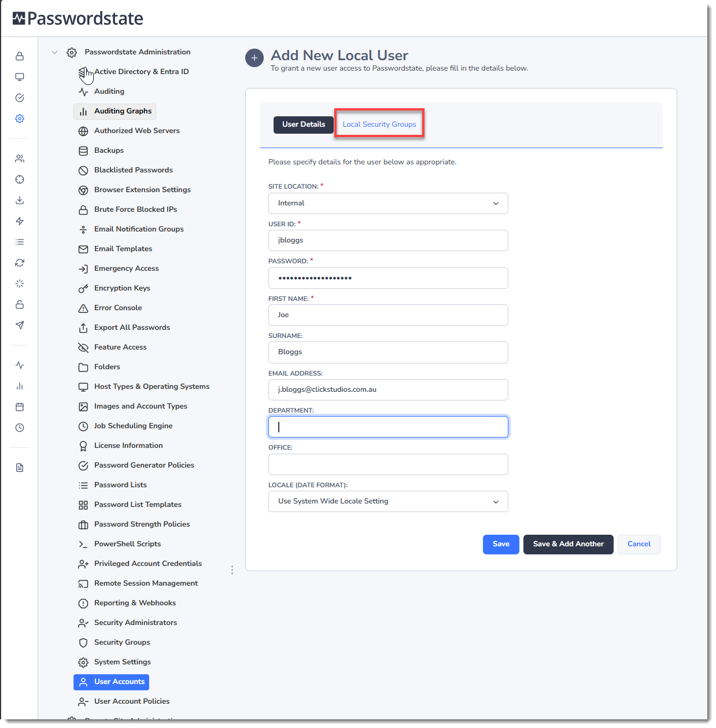Screen dimensions: 716x728
Task: Open the Locale date format dropdown
Action: tap(388, 502)
